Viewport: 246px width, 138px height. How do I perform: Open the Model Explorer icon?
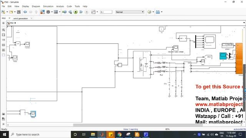coord(56,12)
